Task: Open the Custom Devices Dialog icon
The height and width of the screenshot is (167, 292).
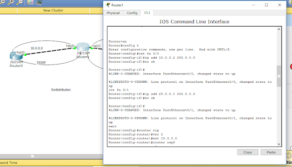Action: pyautogui.click(x=39, y=2)
